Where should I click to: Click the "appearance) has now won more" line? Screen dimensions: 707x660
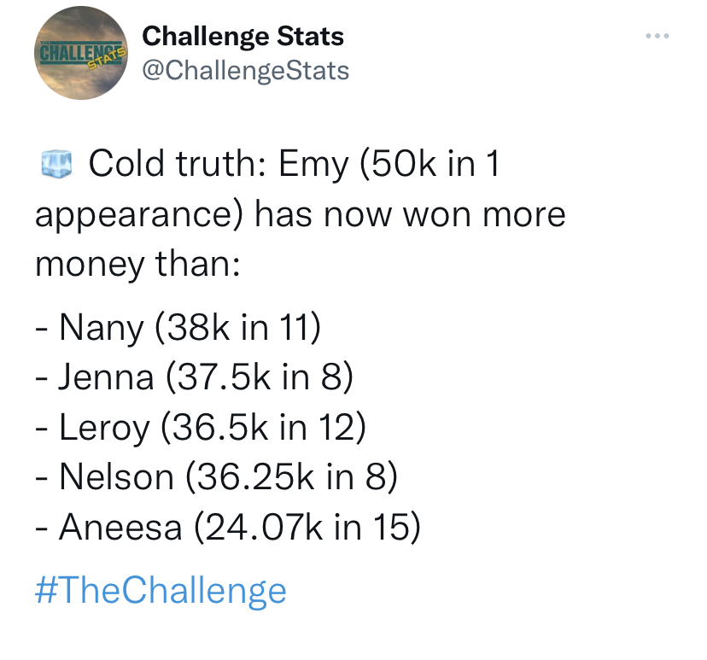pos(301,215)
